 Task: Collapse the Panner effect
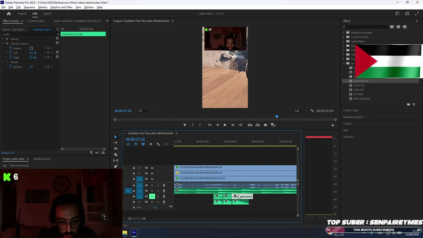tap(3, 62)
